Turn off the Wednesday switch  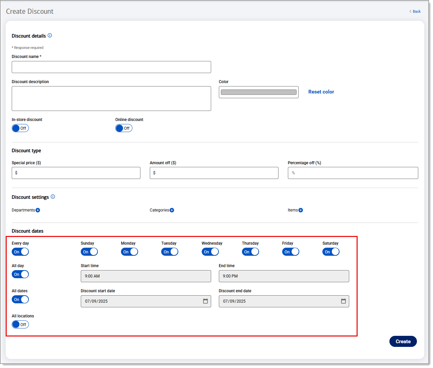tap(210, 252)
